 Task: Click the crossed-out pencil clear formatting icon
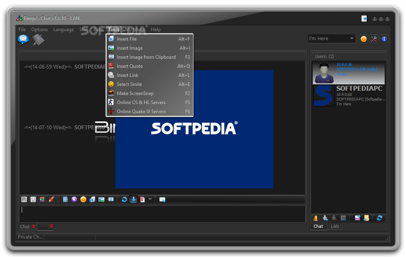point(51,199)
